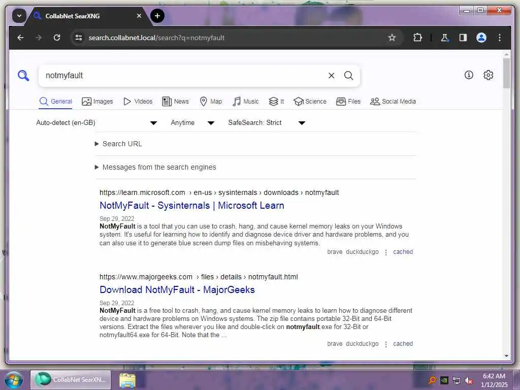View site information icon in address bar
The height and width of the screenshot is (390, 520).
79,38
